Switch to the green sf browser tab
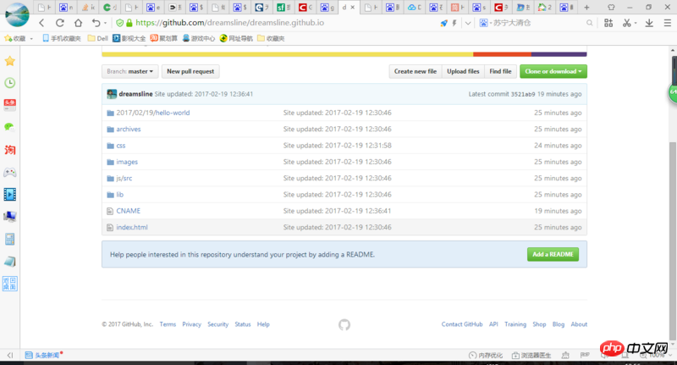 [284, 8]
